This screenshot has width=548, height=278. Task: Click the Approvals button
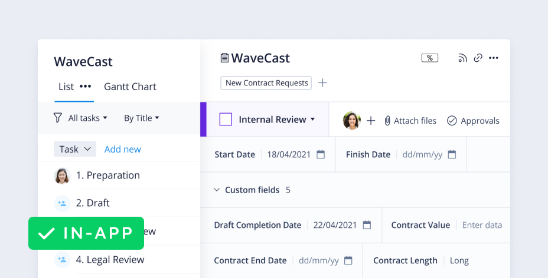click(473, 121)
